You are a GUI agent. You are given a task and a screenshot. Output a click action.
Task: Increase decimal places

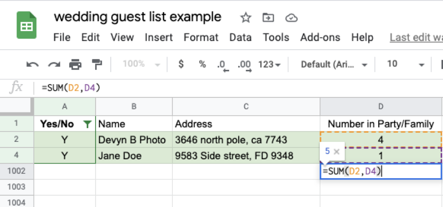click(244, 65)
